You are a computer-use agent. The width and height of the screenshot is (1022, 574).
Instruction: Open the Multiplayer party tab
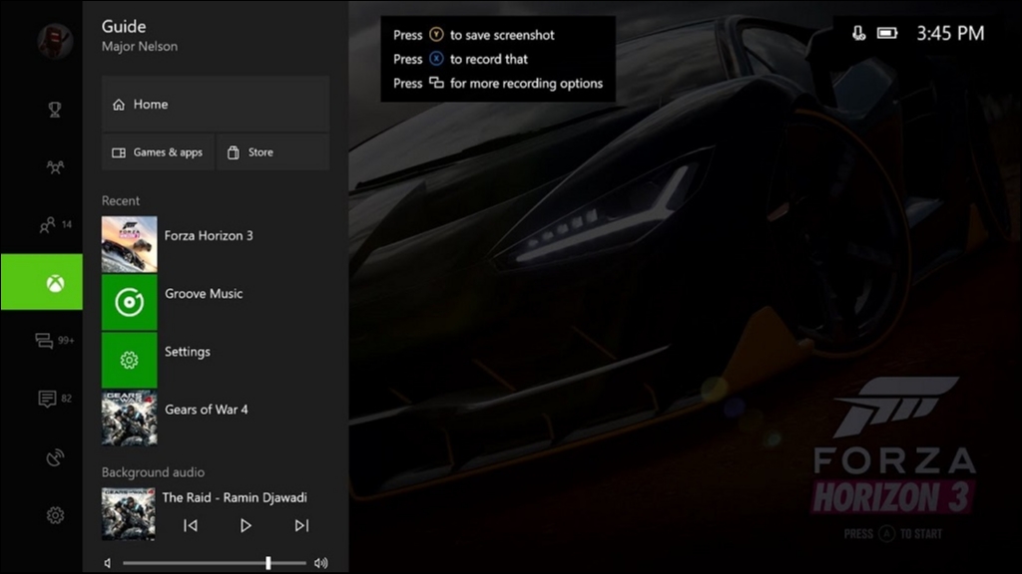point(56,167)
